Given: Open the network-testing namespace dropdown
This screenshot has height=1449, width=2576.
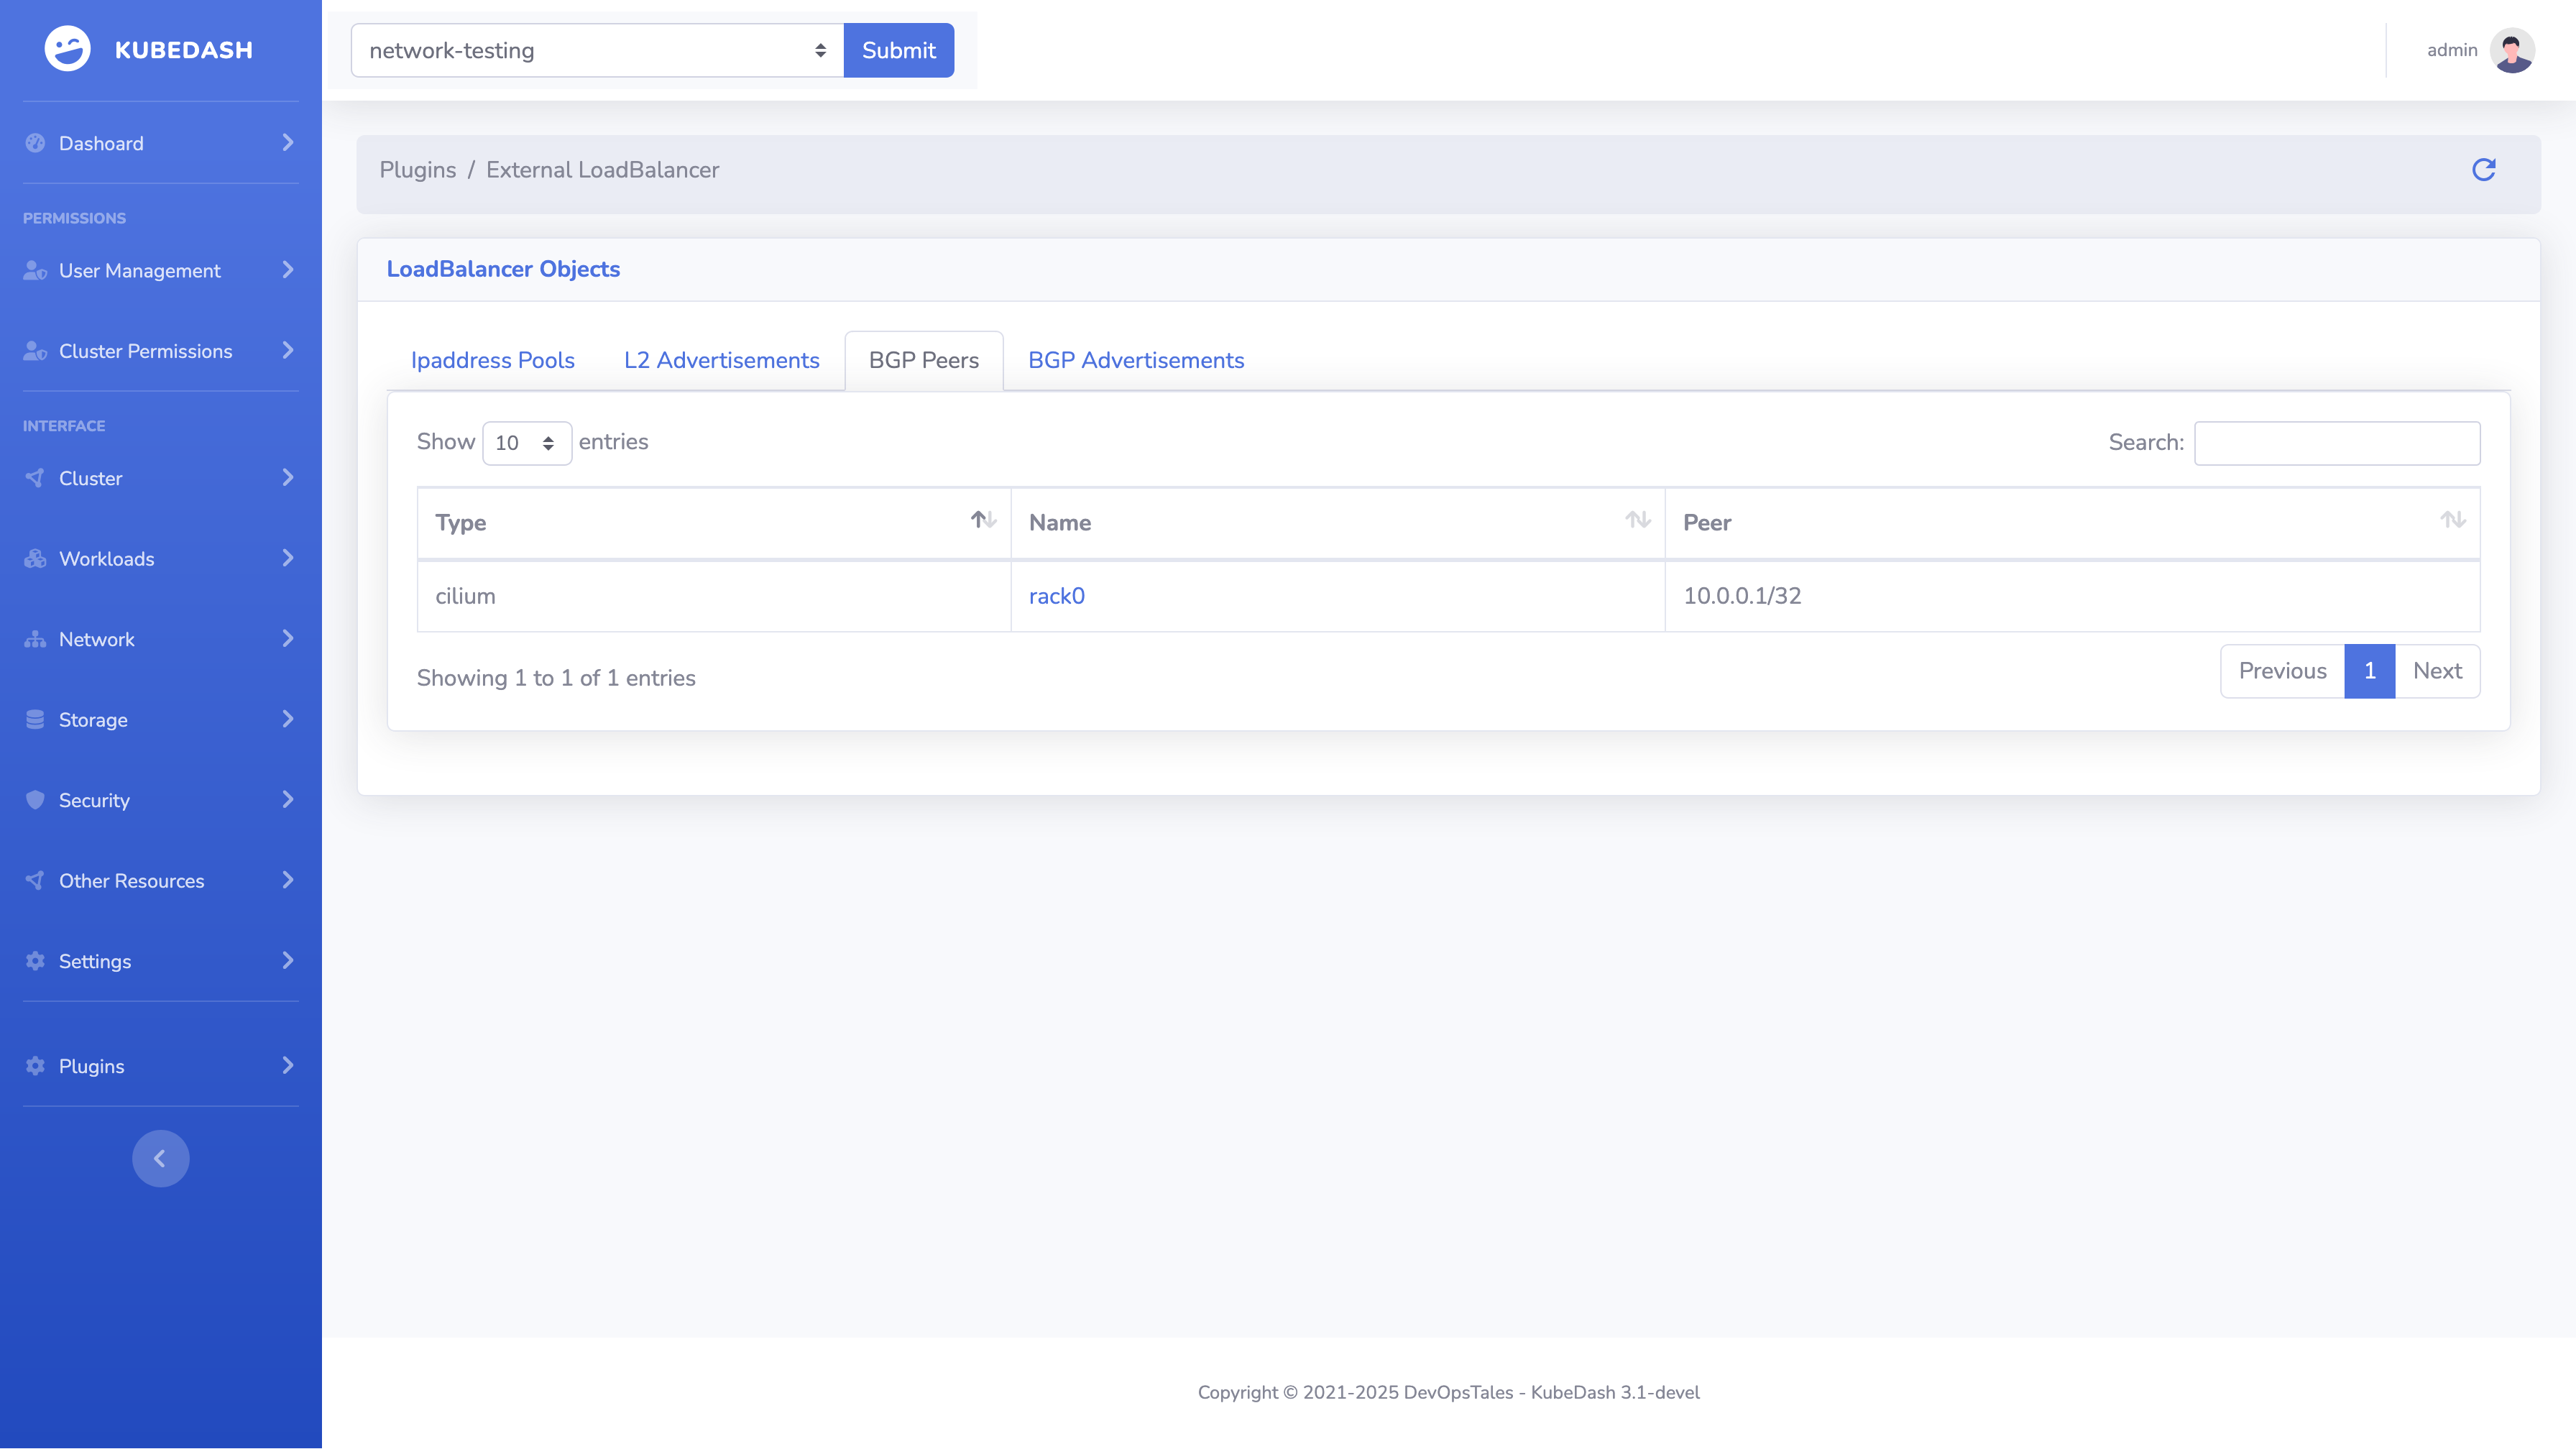Looking at the screenshot, I should (597, 50).
